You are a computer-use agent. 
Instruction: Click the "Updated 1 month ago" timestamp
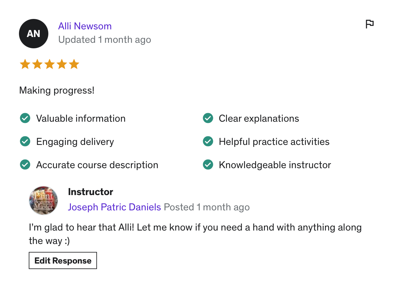(105, 40)
